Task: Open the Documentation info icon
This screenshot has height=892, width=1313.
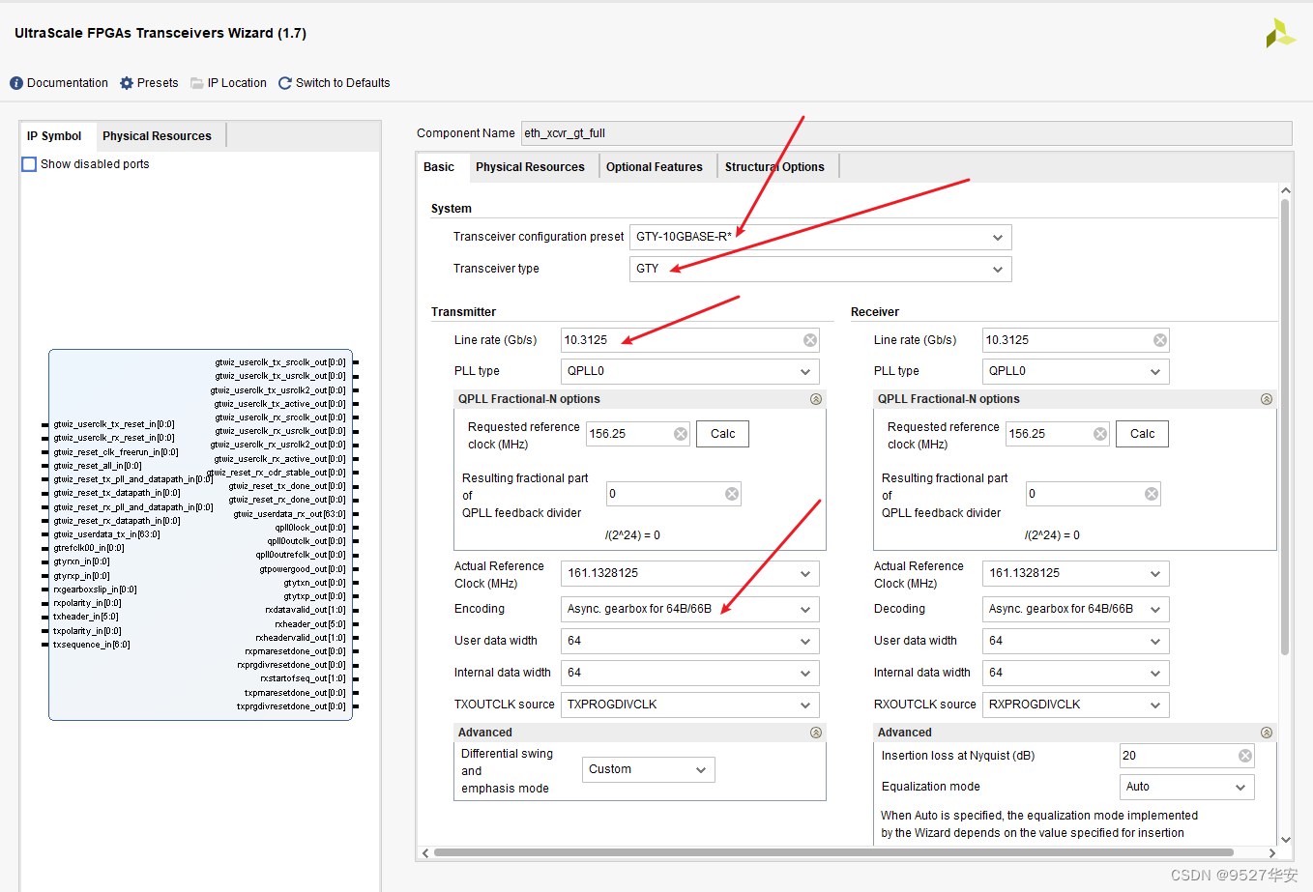Action: [16, 83]
